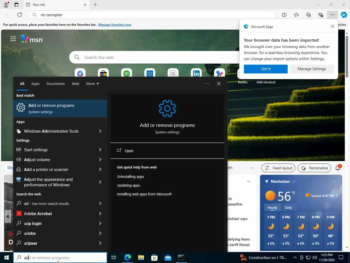The image size is (350, 263).
Task: Open the LinkedIn shortcut tile
Action: (196, 73)
